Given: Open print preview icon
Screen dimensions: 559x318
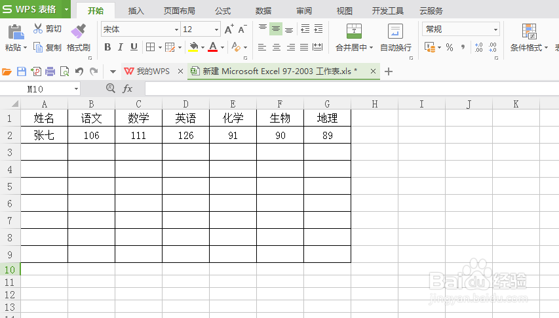Looking at the screenshot, I should tap(64, 71).
